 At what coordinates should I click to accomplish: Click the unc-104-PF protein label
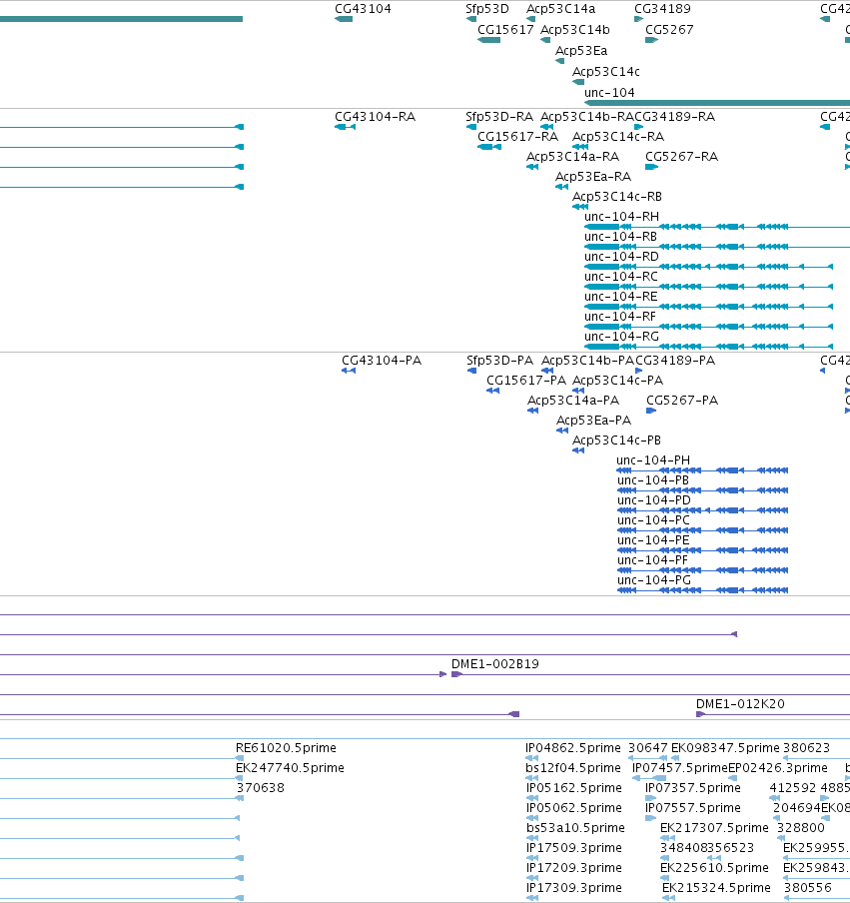coord(652,559)
